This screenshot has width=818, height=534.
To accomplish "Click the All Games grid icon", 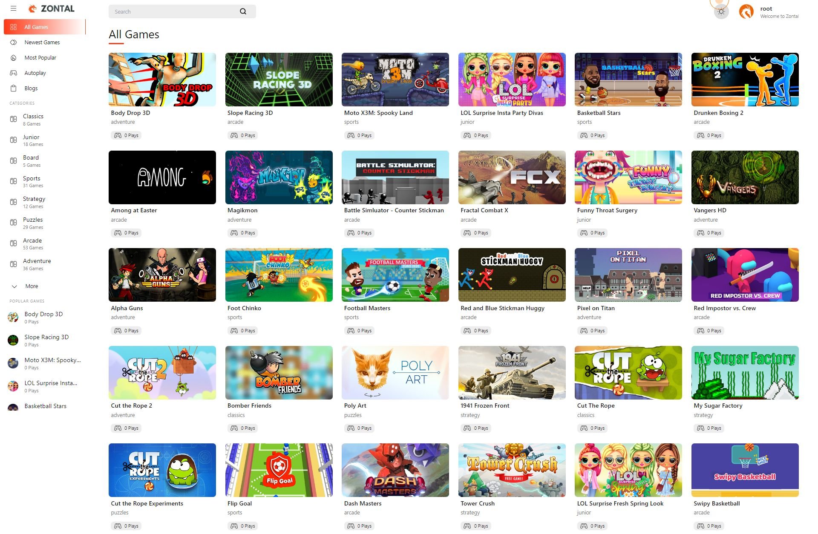I will [x=13, y=27].
